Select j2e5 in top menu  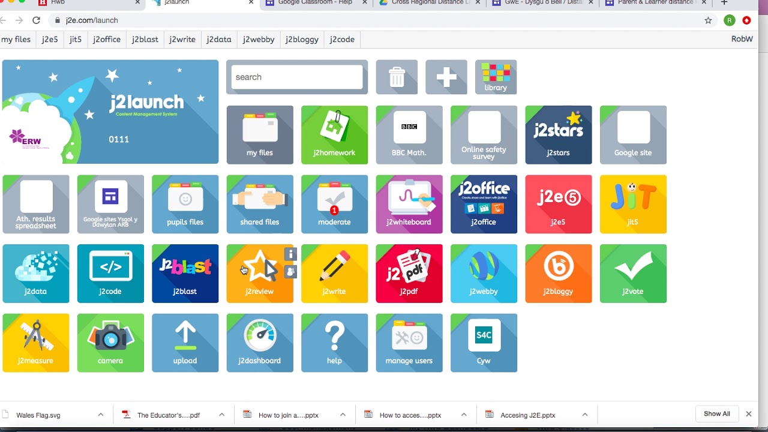[50, 40]
